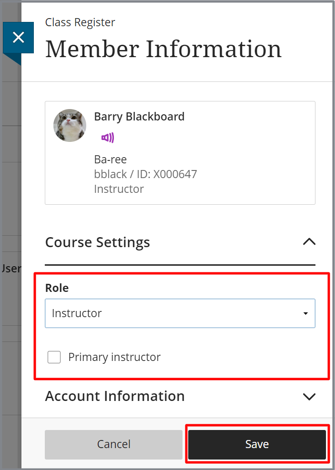
Task: Select the Barry Blackboard name text
Action: [139, 117]
